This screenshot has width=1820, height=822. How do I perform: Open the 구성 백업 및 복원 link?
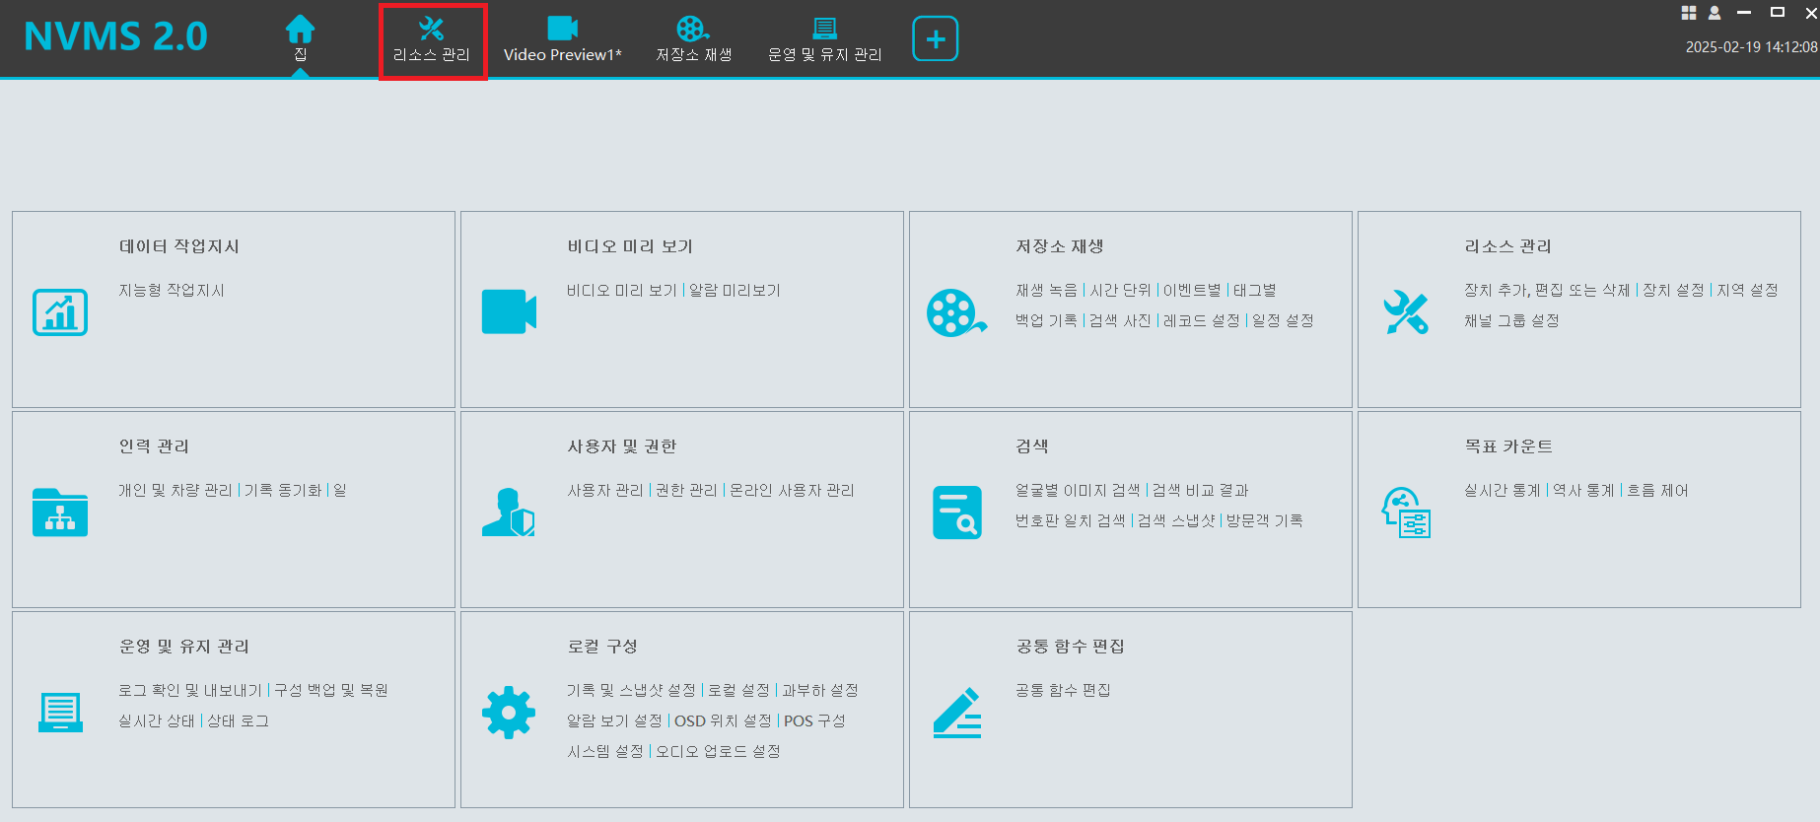331,690
